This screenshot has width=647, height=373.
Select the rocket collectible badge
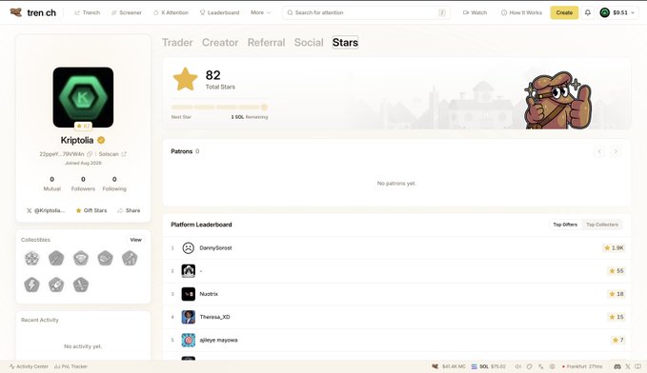click(x=56, y=285)
